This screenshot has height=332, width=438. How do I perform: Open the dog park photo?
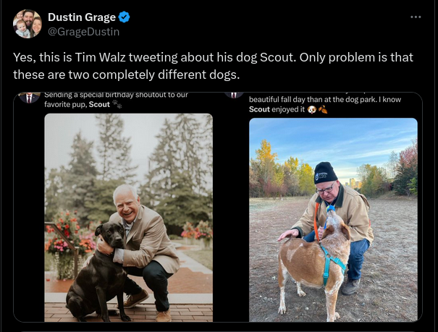(333, 220)
